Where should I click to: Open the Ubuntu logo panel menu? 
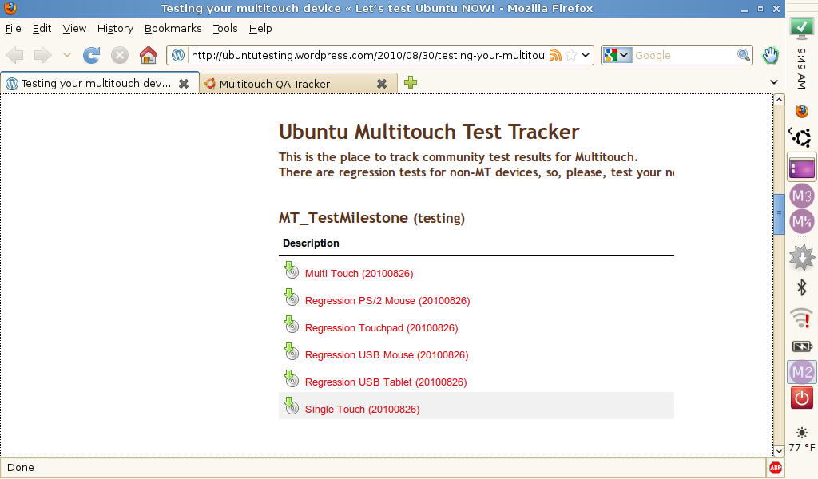coord(800,138)
